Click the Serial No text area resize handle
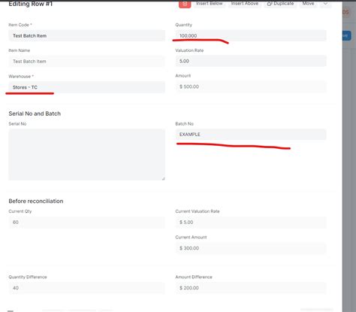 click(x=163, y=178)
